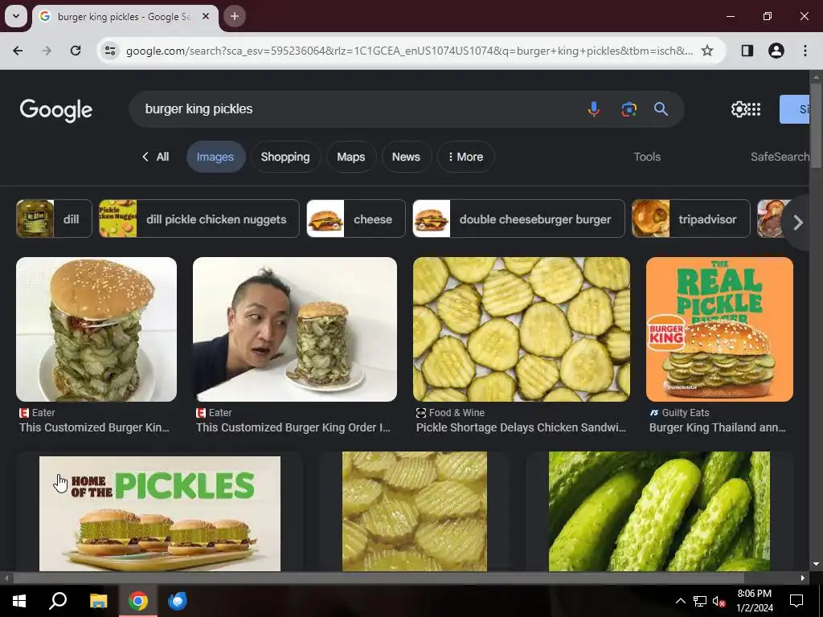This screenshot has height=617, width=823.
Task: Switch to the Maps tab
Action: [x=351, y=157]
